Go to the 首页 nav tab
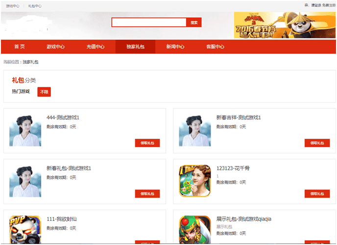The image size is (337, 245). [x=20, y=47]
